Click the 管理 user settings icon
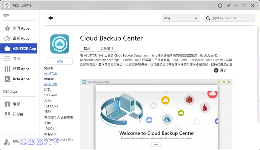 click(x=7, y=142)
